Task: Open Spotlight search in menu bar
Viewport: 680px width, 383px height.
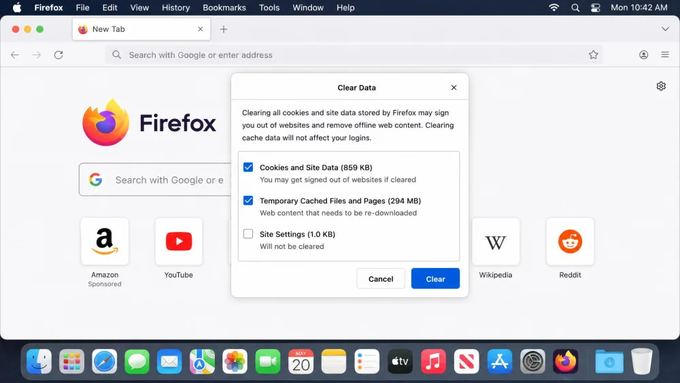Action: pyautogui.click(x=575, y=7)
